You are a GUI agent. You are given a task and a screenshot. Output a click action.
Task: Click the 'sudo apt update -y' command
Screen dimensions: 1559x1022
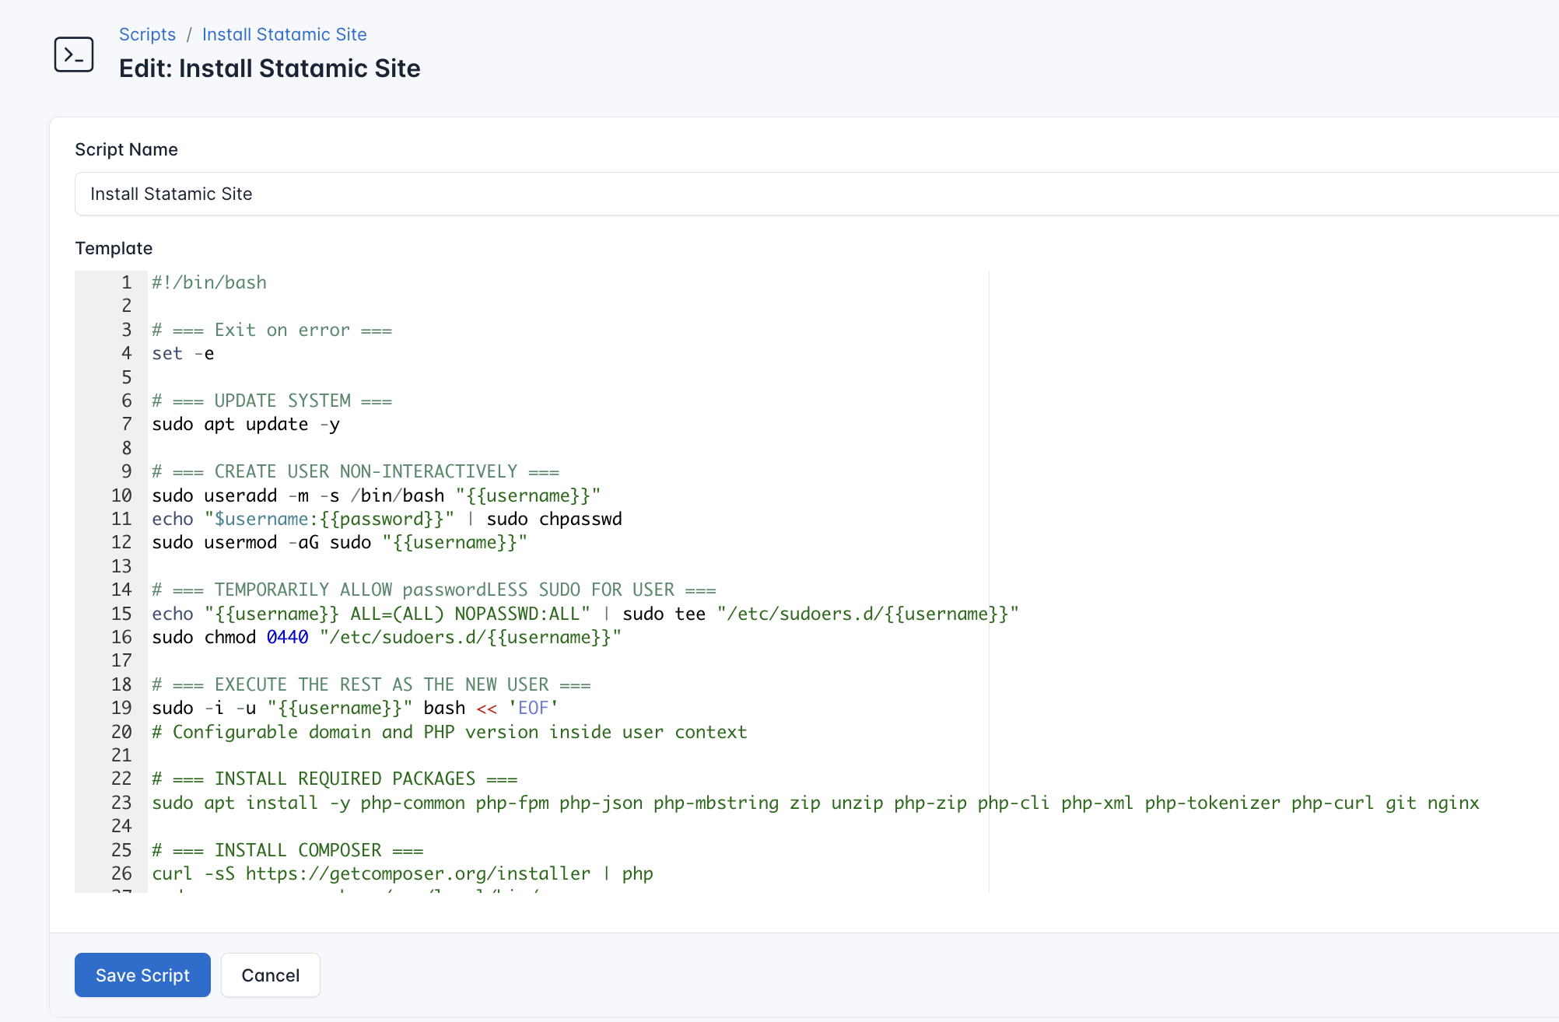point(245,424)
